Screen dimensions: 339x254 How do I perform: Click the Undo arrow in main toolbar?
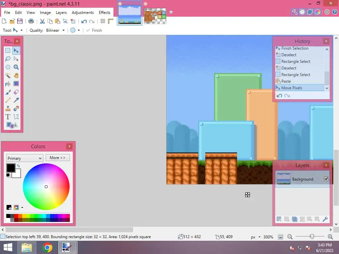pos(84,21)
